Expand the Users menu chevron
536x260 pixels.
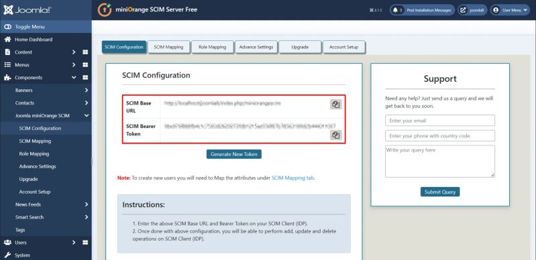[74, 242]
